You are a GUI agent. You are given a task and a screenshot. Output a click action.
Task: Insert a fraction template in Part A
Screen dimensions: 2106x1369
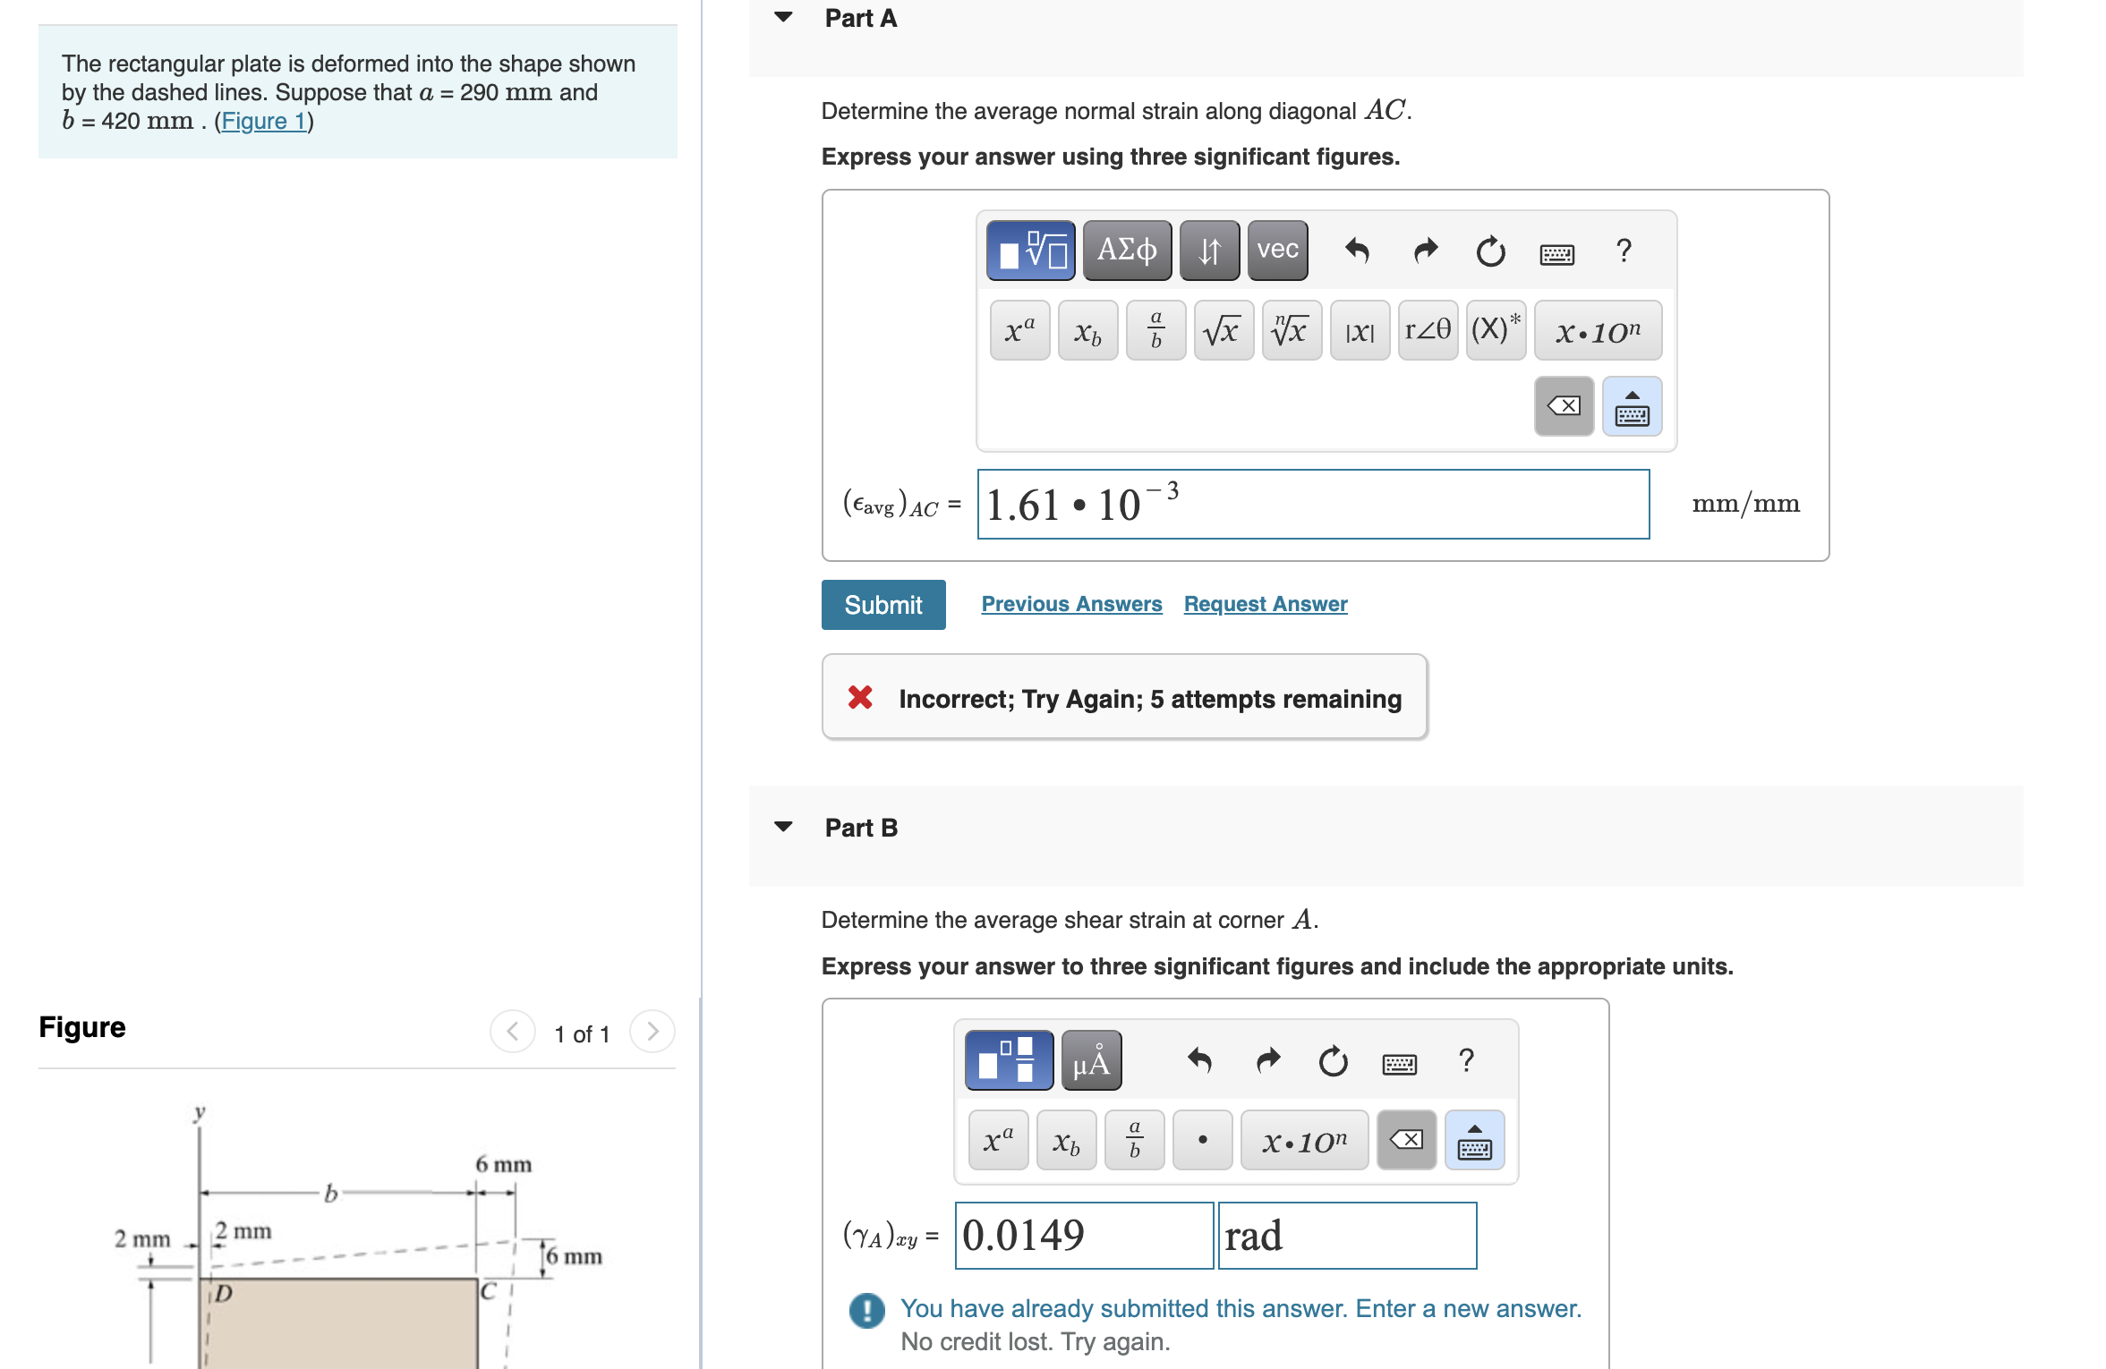click(1155, 331)
